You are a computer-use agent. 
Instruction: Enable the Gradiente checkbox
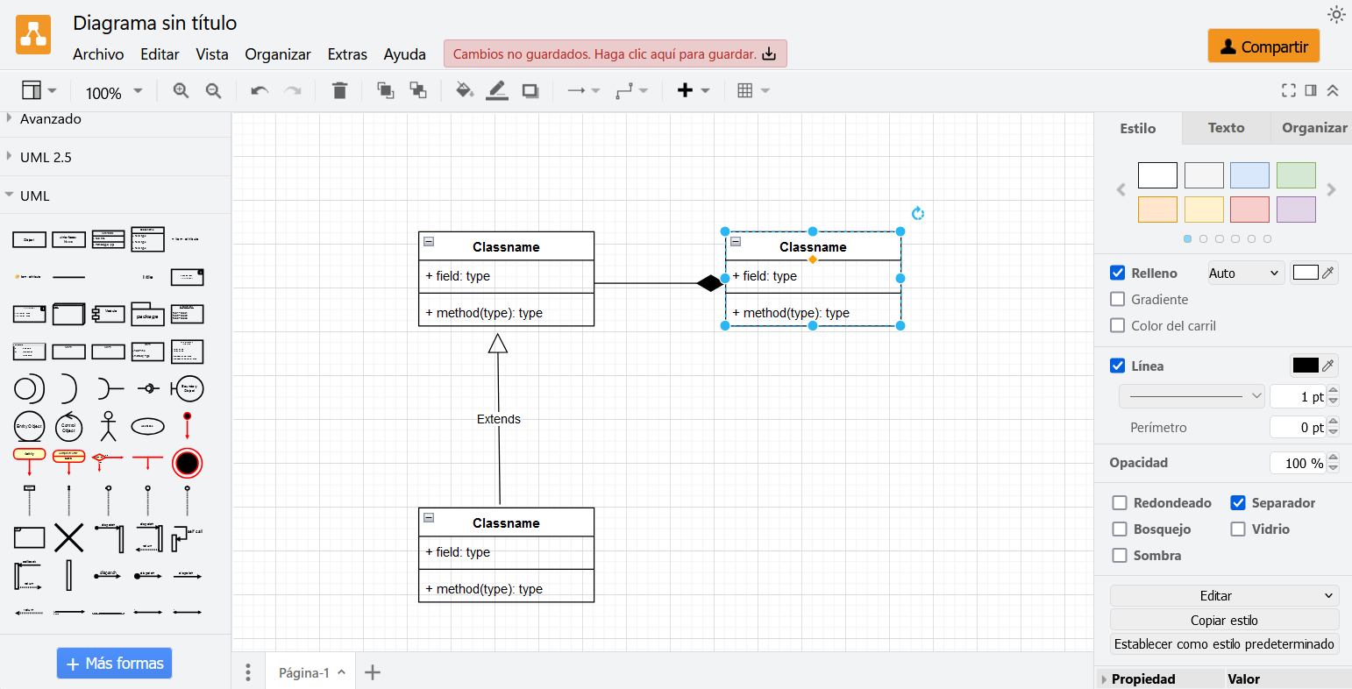[1118, 299]
